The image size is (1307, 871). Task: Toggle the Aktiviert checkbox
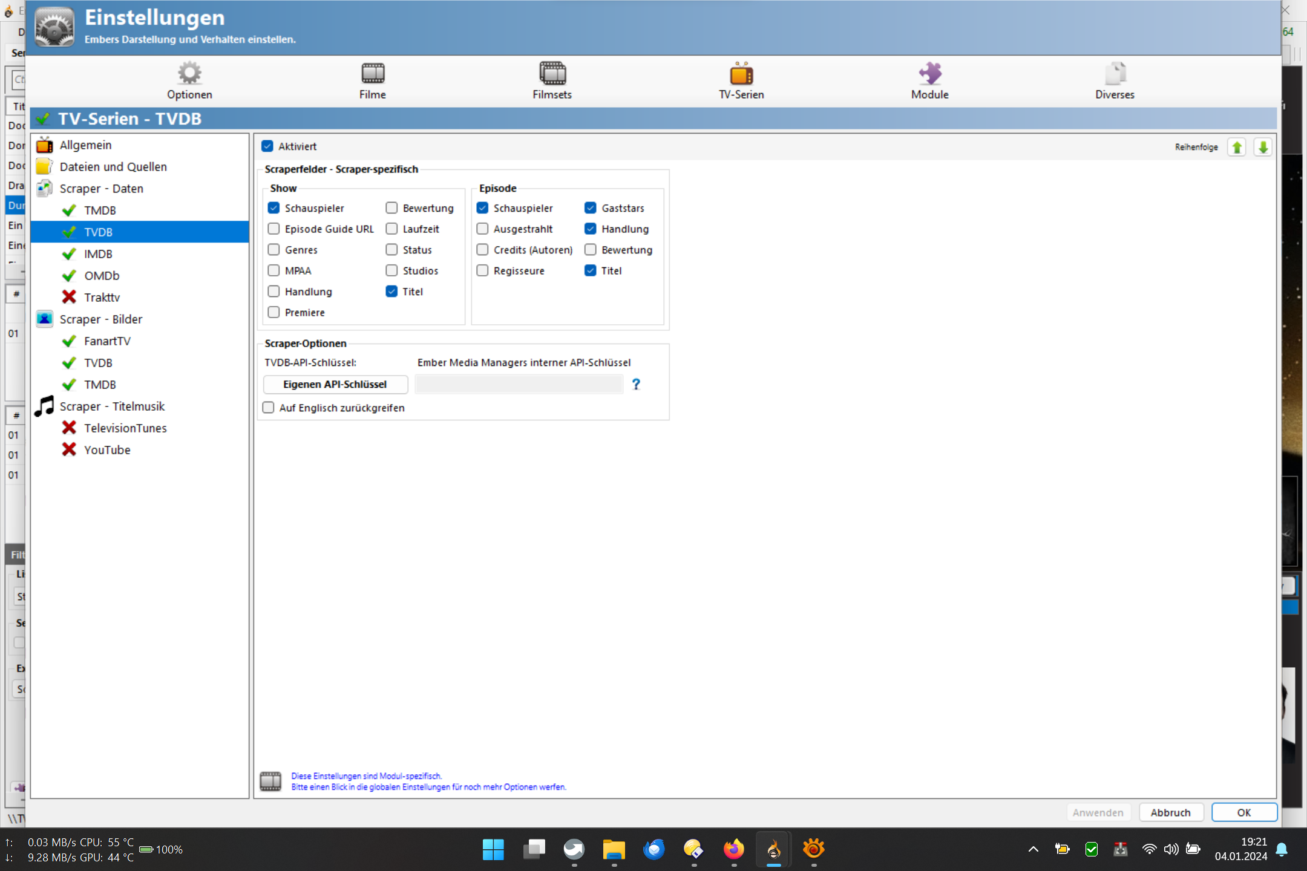[267, 146]
